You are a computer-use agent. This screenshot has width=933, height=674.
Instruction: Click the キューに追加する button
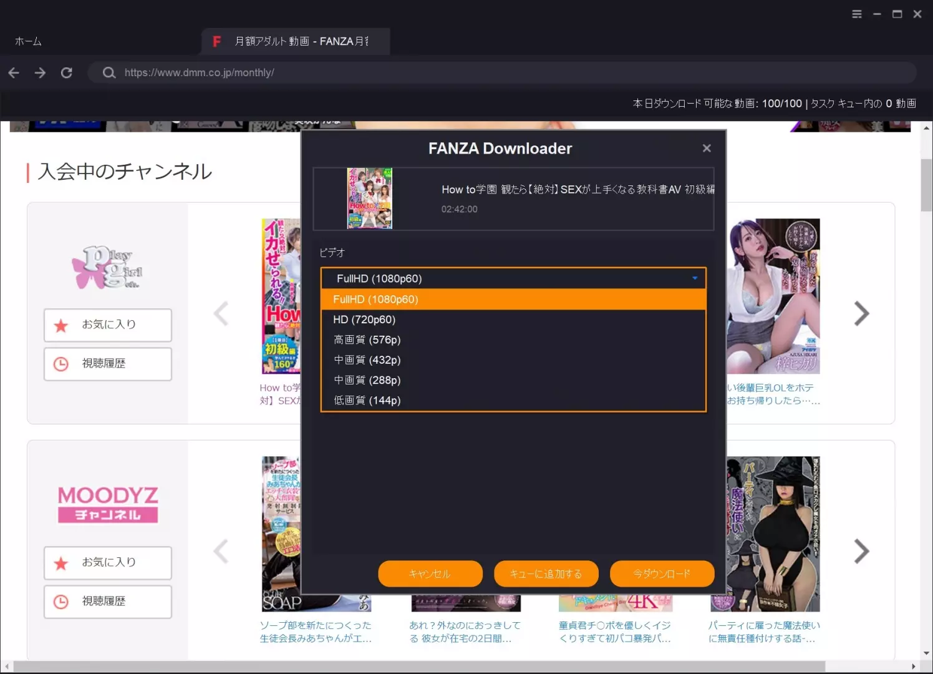(x=546, y=574)
